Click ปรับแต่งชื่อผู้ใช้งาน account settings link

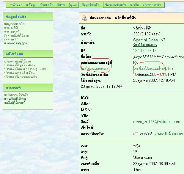pyautogui.click(x=18, y=61)
